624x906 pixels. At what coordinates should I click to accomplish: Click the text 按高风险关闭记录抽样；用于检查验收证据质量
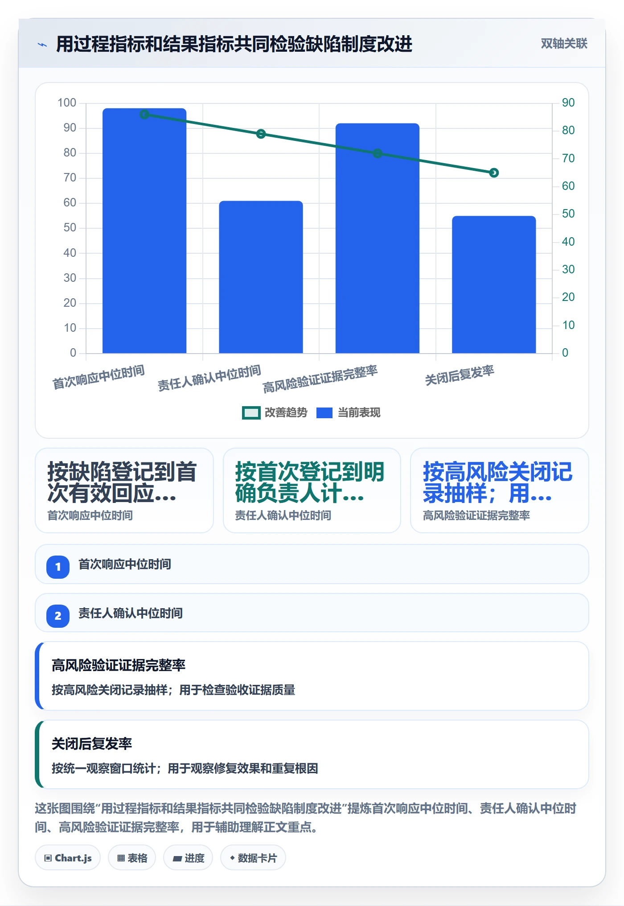click(173, 690)
